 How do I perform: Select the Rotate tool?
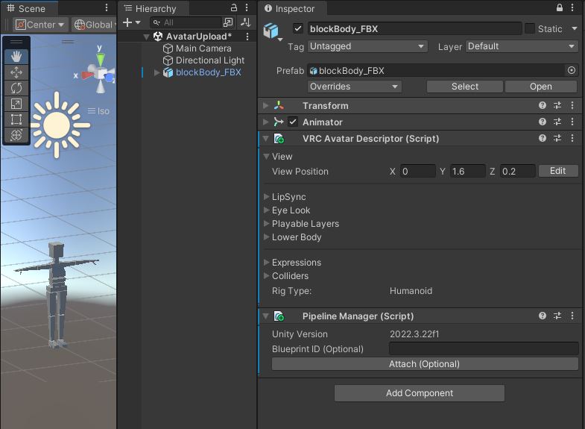(x=16, y=88)
